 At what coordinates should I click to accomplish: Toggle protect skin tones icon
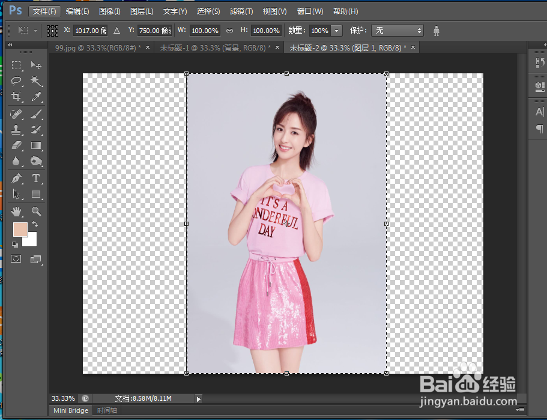pos(437,31)
